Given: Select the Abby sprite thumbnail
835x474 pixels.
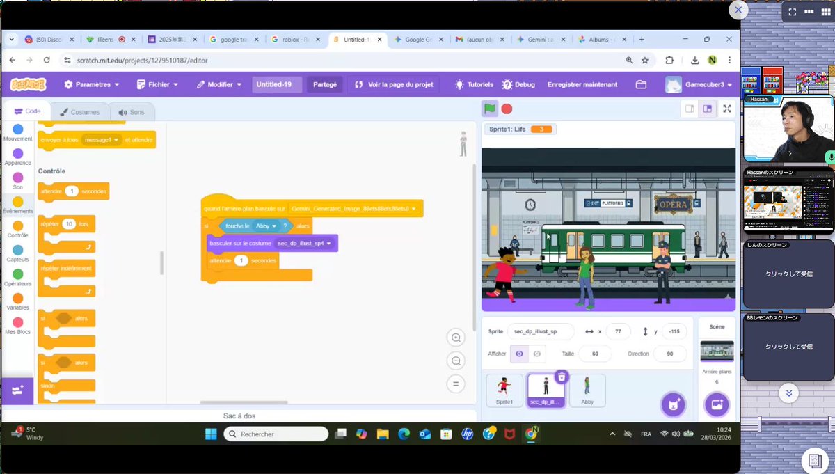Looking at the screenshot, I should (587, 390).
